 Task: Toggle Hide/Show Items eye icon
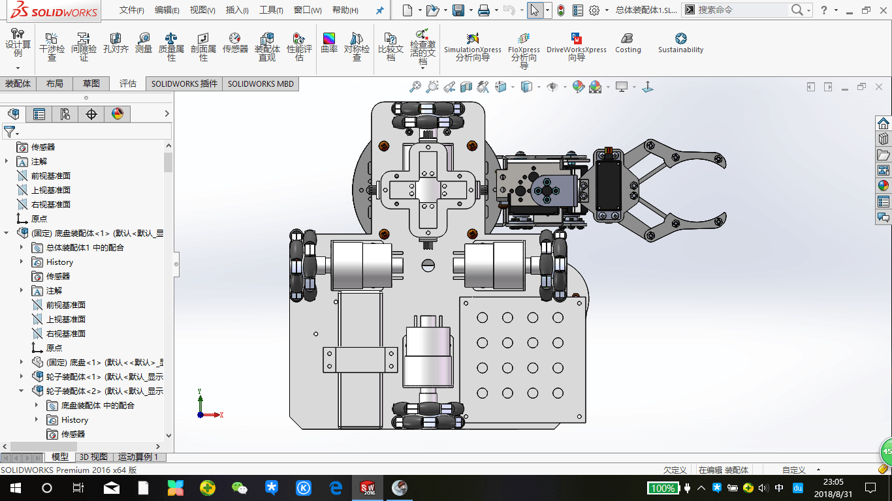[x=552, y=87]
